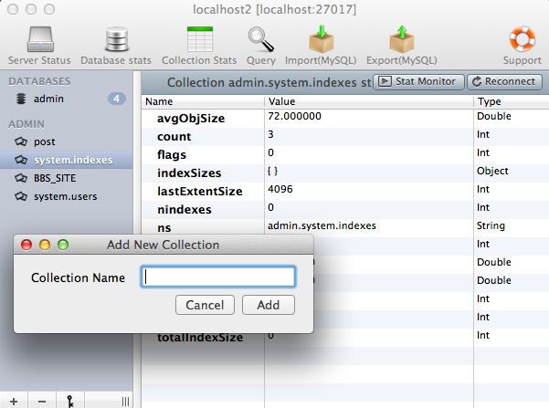Select the indexSizes row name
This screenshot has height=408, width=549.
tap(189, 173)
